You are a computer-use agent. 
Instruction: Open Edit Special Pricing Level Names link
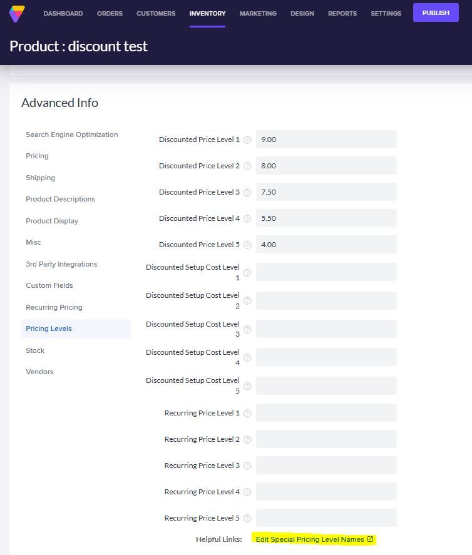tap(314, 539)
